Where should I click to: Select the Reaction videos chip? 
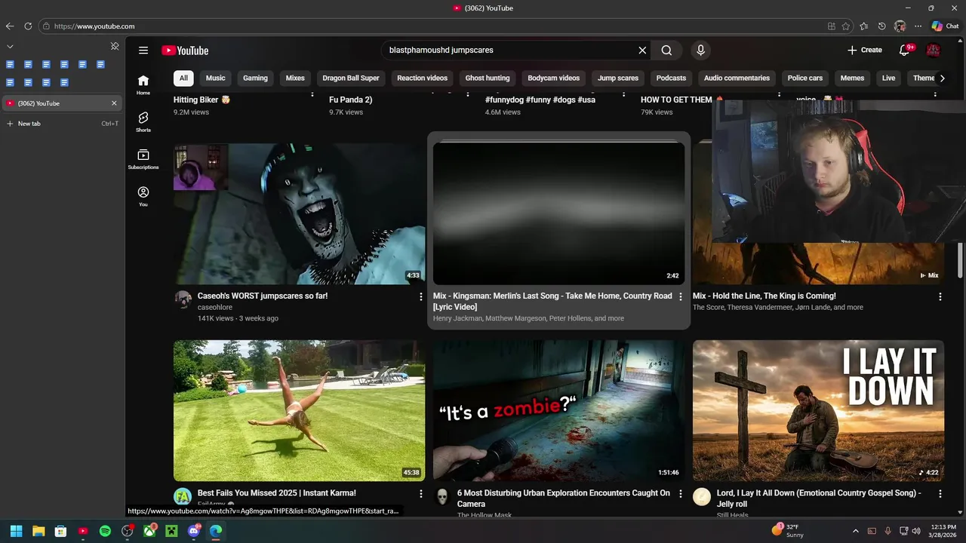422,78
